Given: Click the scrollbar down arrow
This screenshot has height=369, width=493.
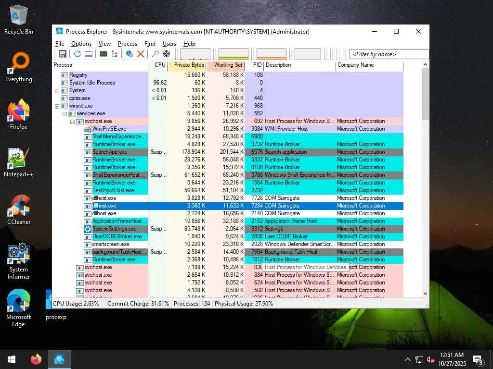Looking at the screenshot, I should pos(425,294).
